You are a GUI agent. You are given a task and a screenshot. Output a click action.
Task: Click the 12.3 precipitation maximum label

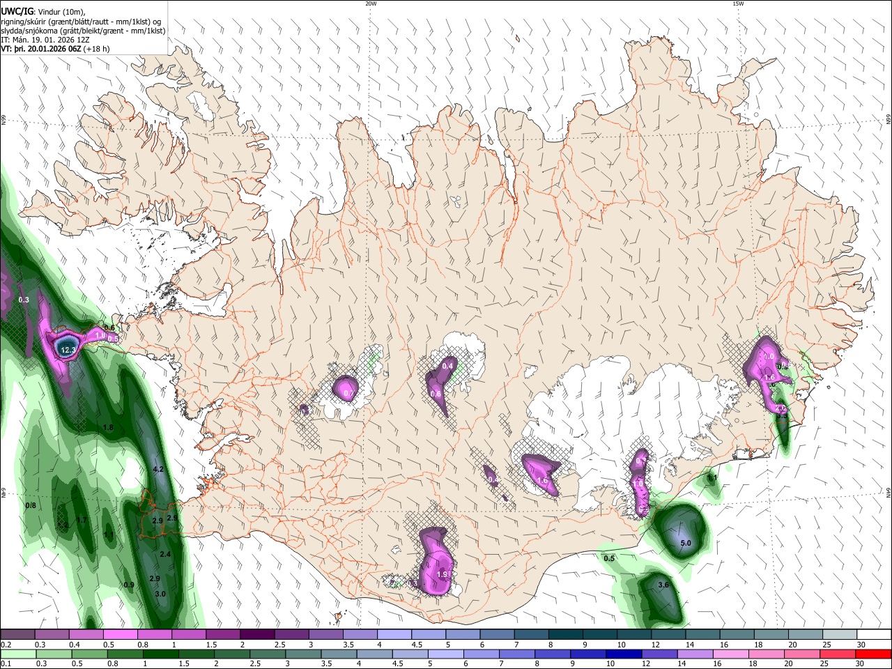tap(68, 350)
